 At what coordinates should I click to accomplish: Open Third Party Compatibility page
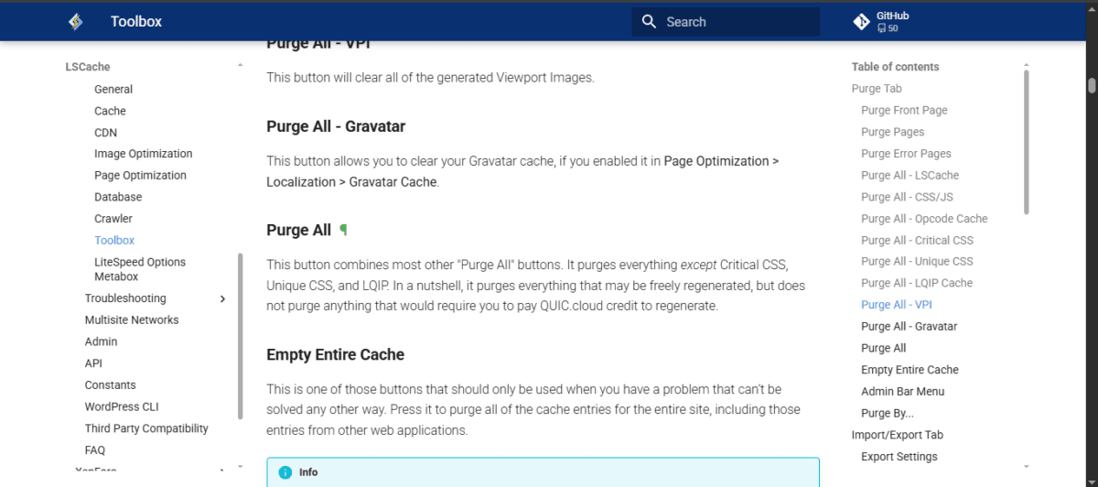pos(146,428)
